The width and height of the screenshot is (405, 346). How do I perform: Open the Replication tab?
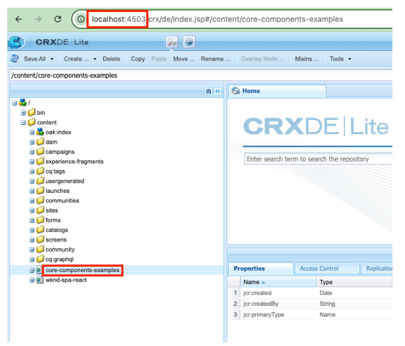coord(377,269)
